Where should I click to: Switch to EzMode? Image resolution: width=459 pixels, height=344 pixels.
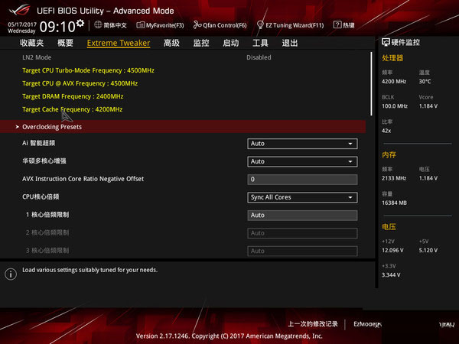pyautogui.click(x=368, y=324)
